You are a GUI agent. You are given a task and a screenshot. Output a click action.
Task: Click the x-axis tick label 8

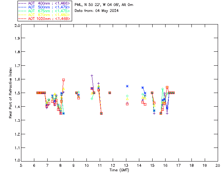(61, 165)
